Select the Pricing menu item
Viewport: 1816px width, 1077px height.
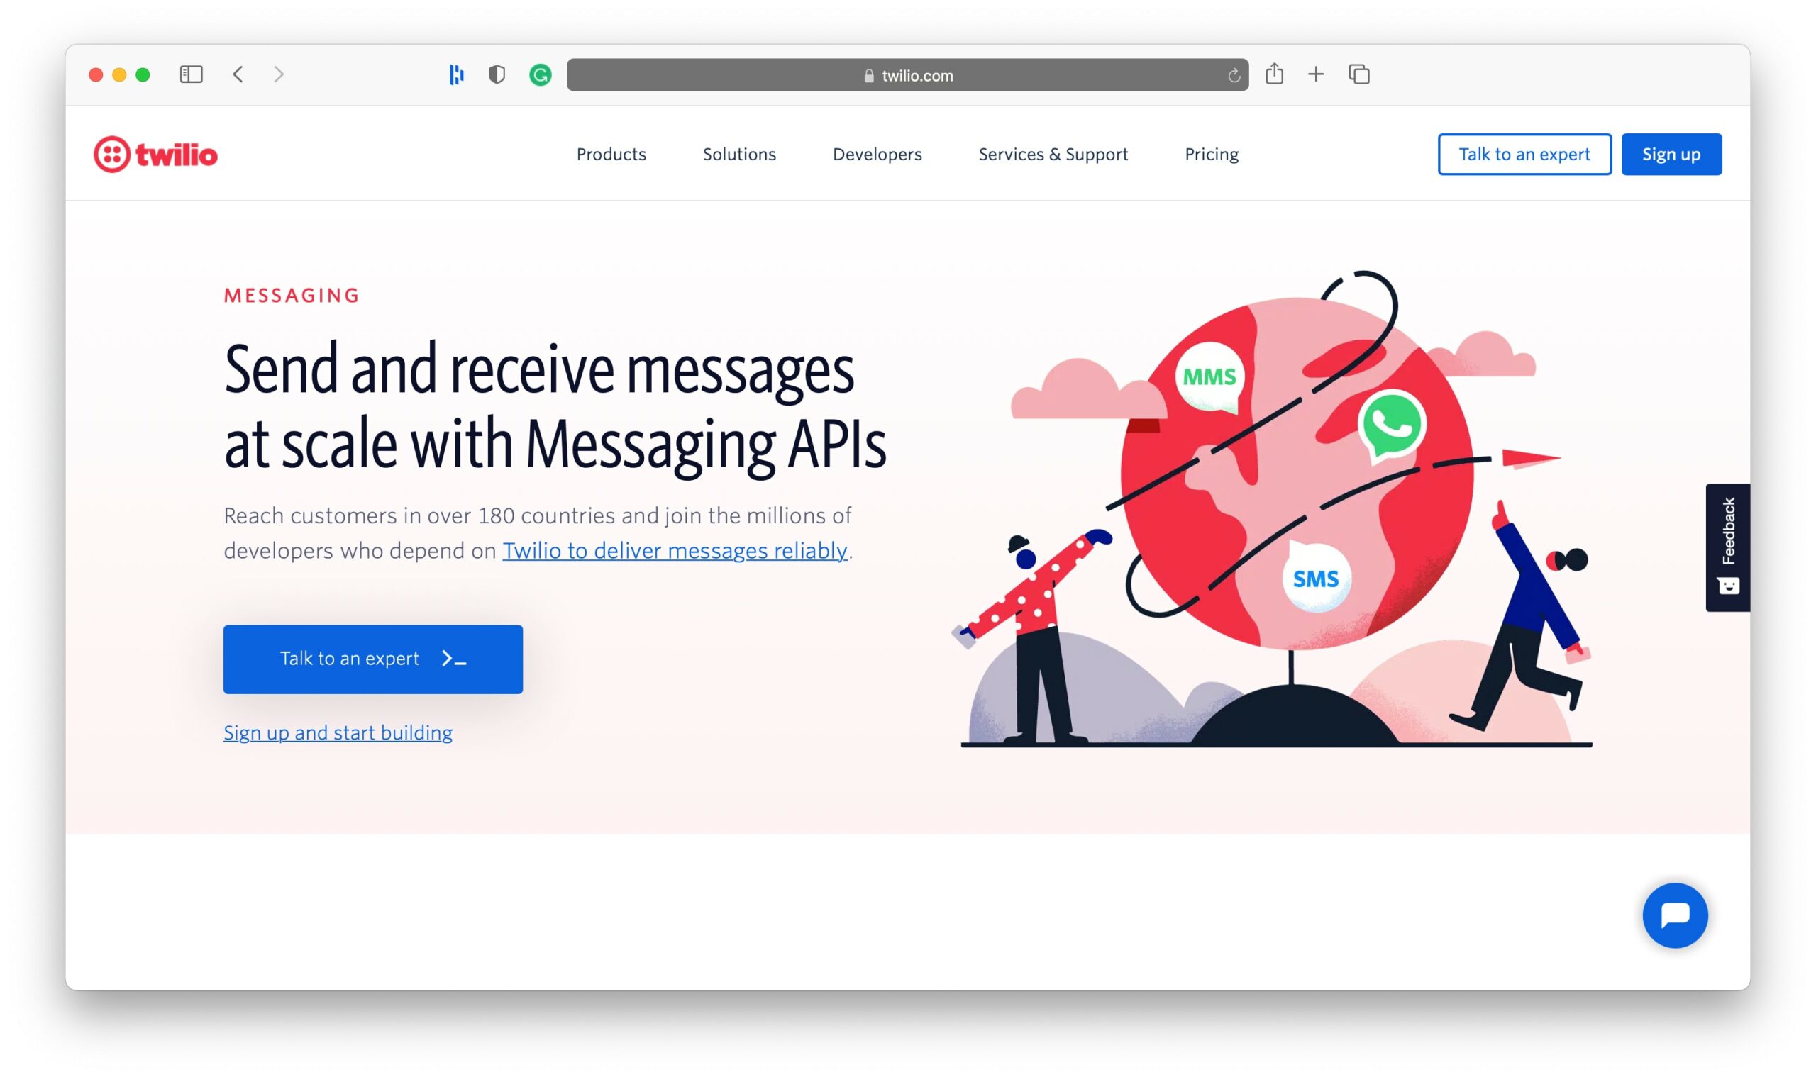pos(1211,154)
